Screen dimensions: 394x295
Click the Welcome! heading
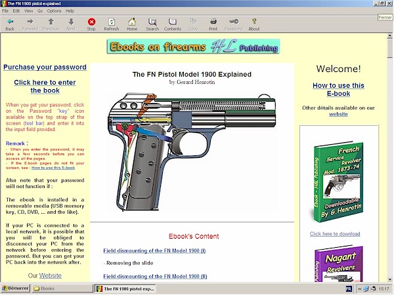[338, 69]
